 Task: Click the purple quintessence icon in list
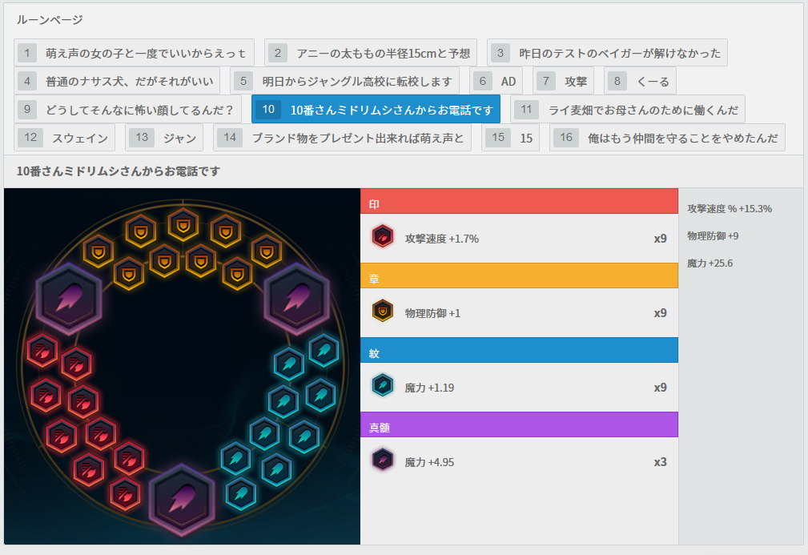[x=382, y=460]
